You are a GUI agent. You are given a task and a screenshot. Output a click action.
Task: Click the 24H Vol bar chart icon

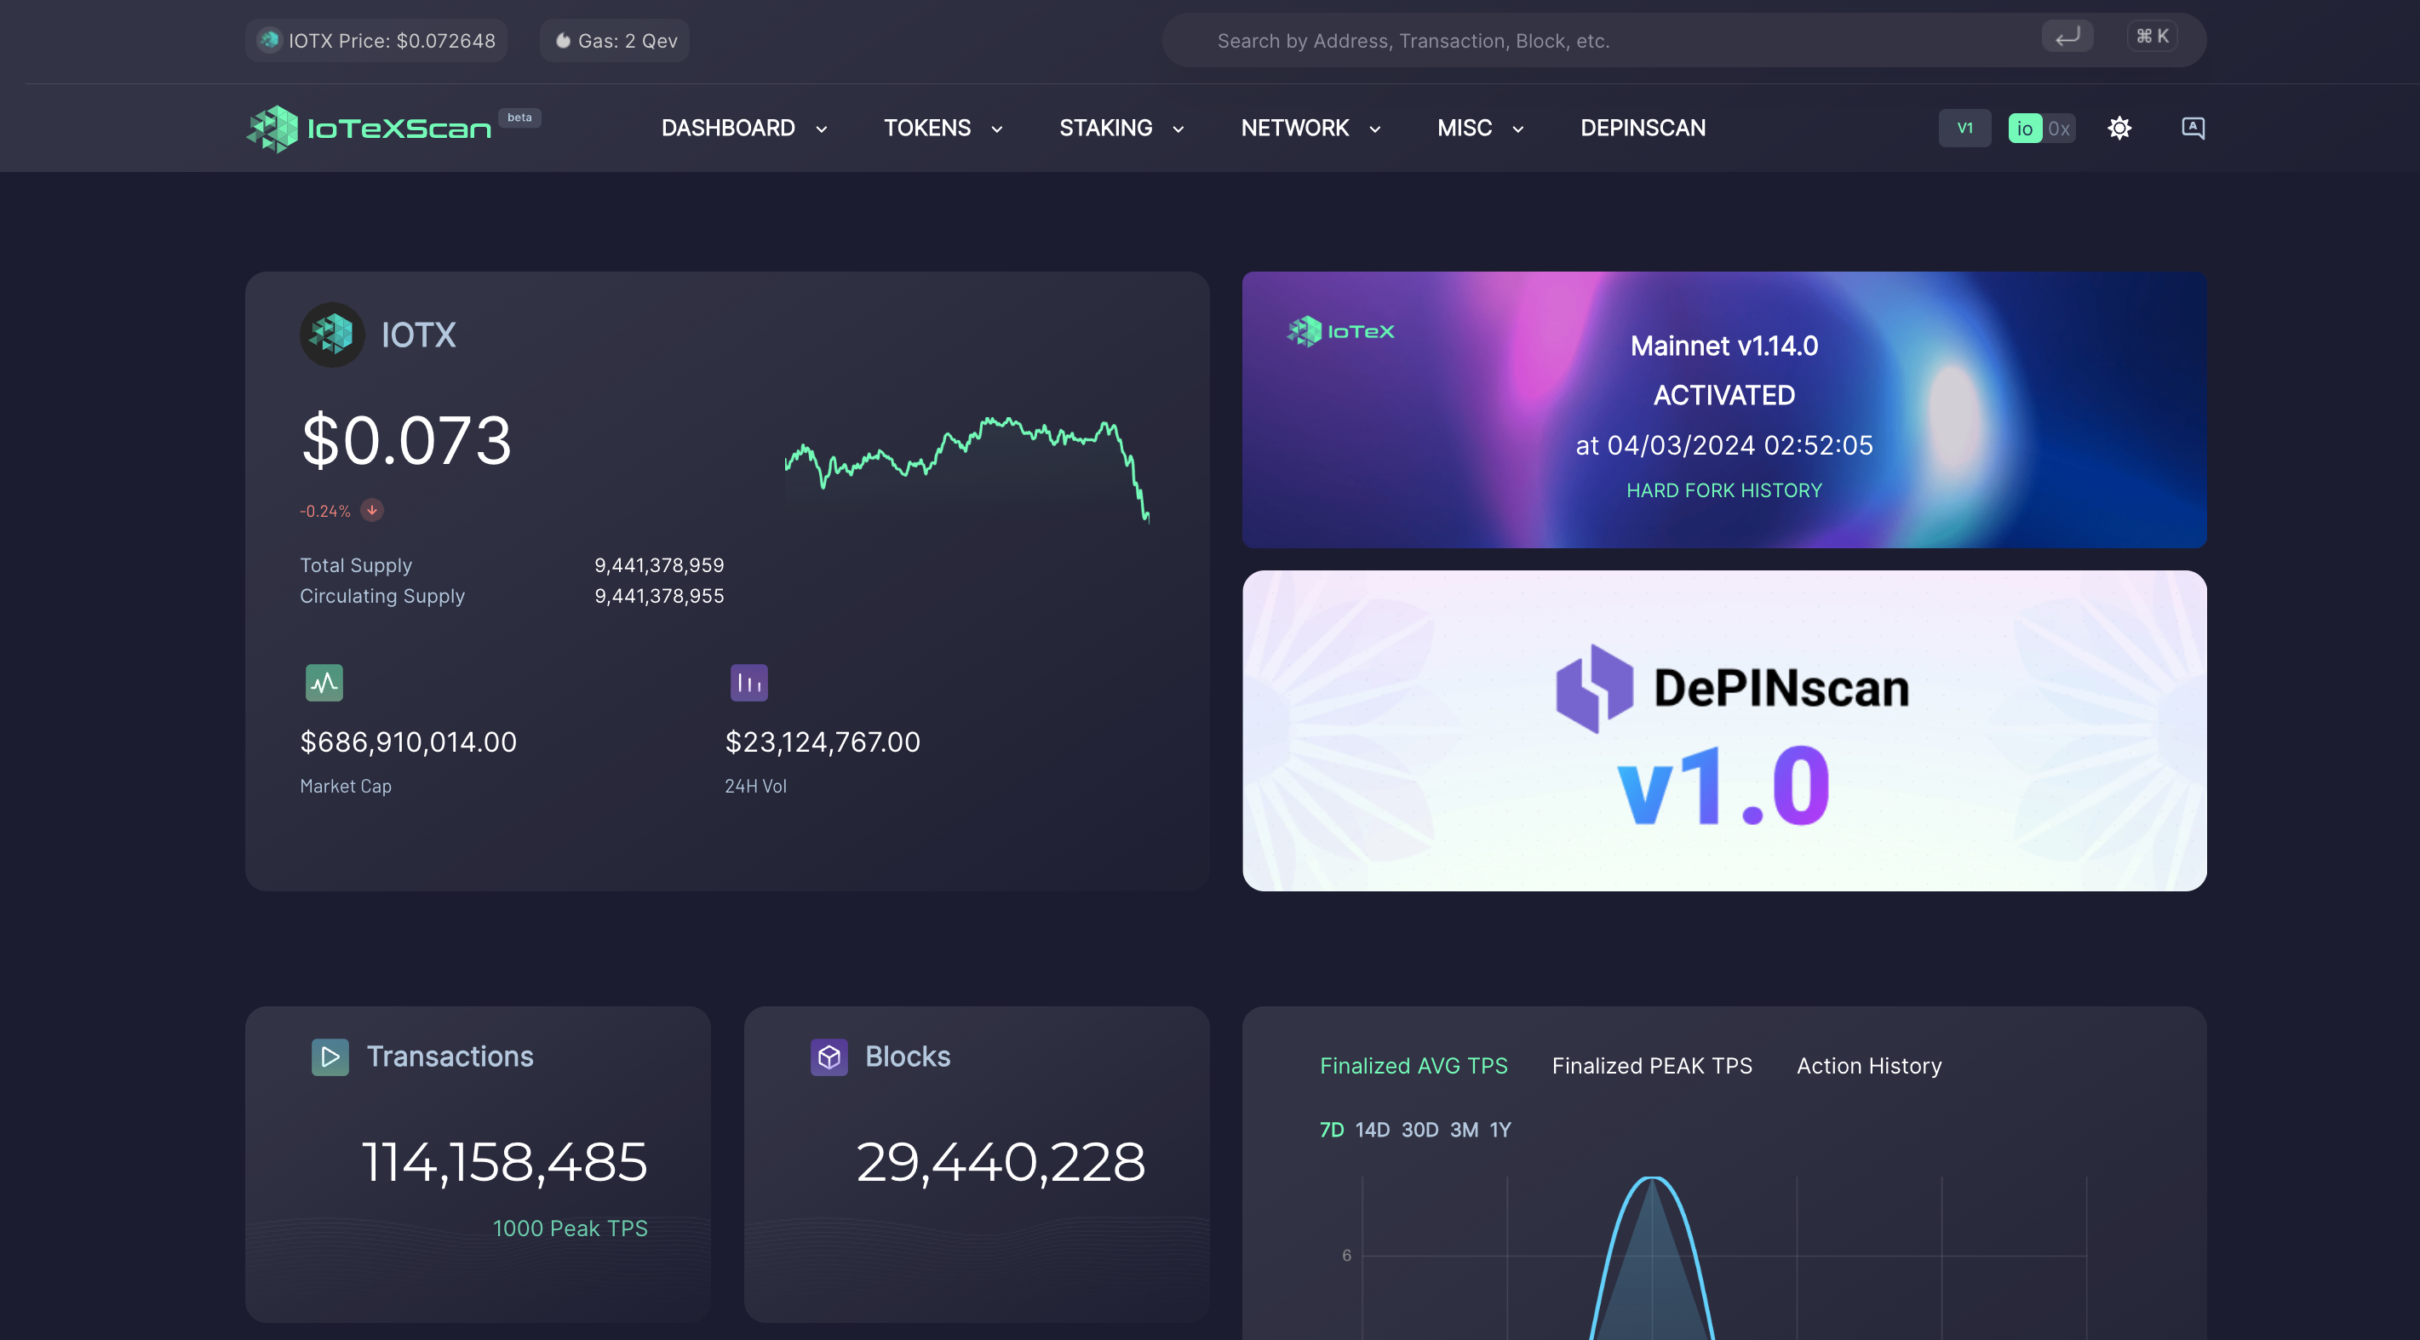(748, 683)
